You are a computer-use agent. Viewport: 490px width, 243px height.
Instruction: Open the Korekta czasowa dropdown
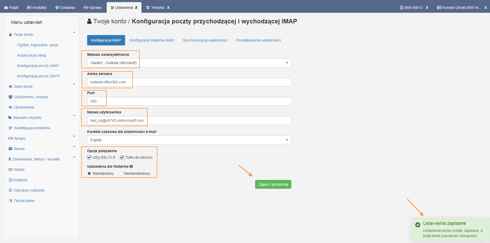tap(189, 140)
